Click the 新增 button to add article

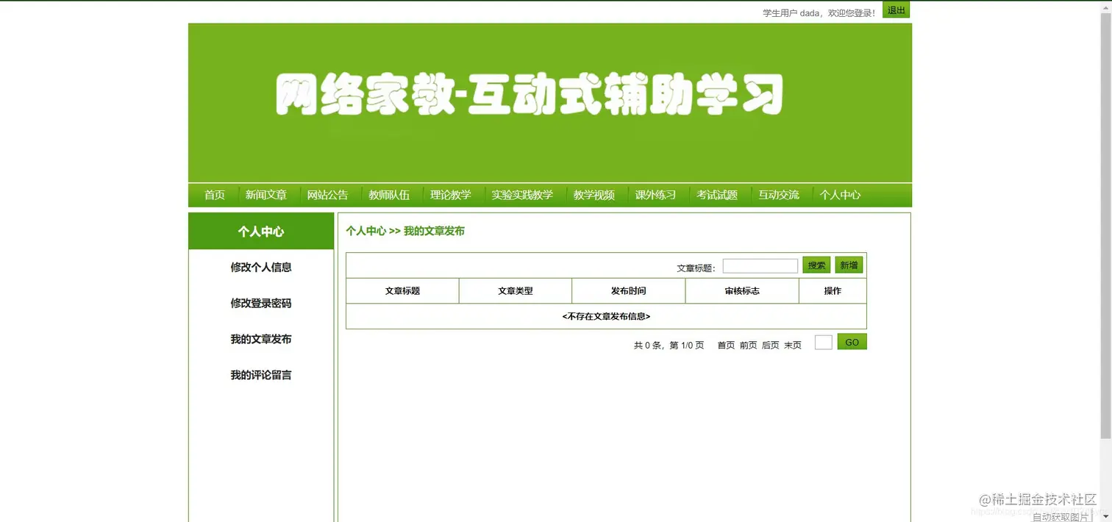[x=849, y=265]
